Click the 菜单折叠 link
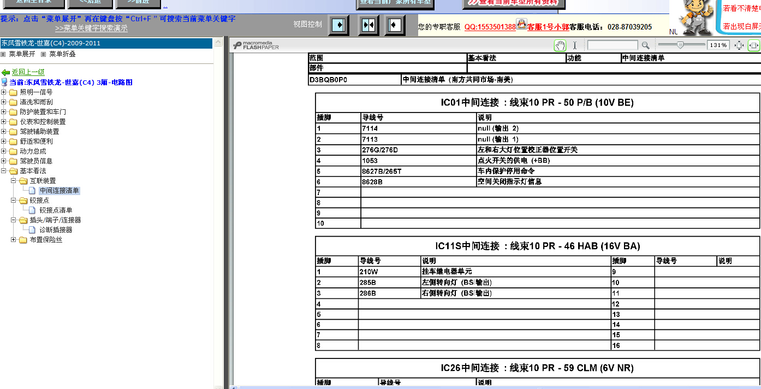Image resolution: width=761 pixels, height=389 pixels. (62, 54)
